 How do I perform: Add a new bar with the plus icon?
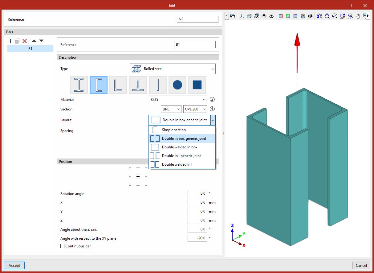(10, 41)
